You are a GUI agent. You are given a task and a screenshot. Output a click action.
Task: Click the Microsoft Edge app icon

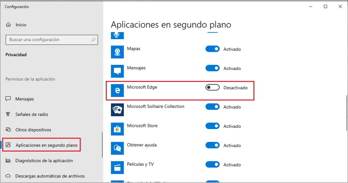pyautogui.click(x=118, y=90)
